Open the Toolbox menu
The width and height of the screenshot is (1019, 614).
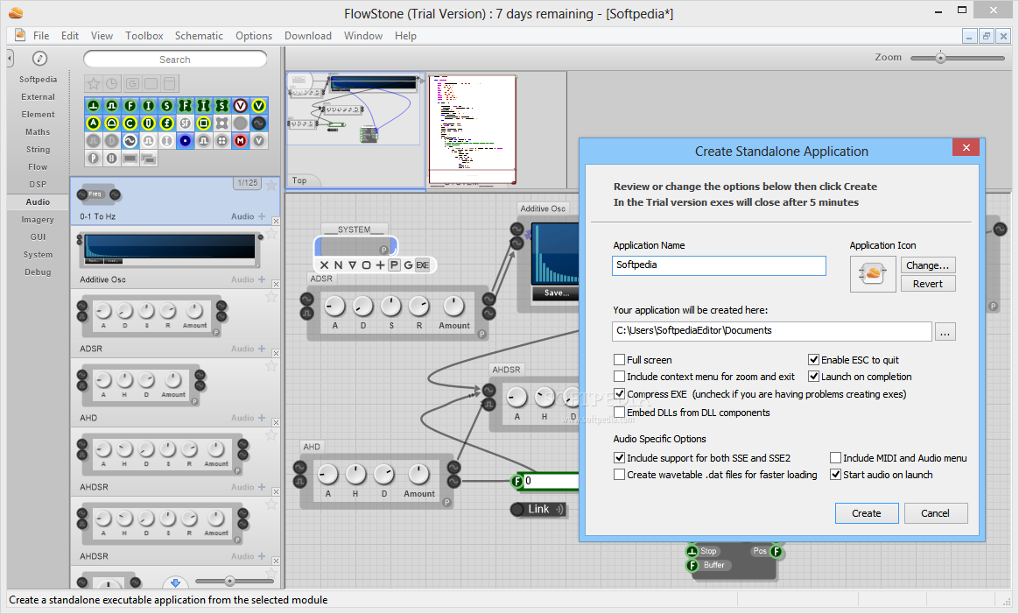coord(144,36)
